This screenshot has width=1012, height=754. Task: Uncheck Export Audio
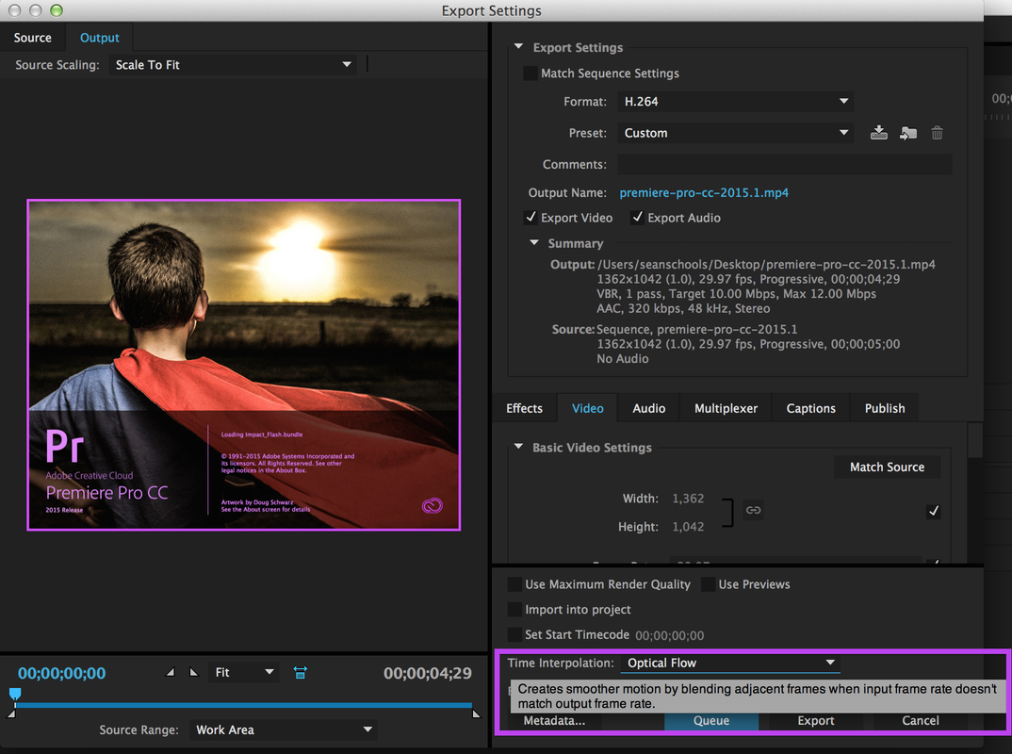[637, 218]
